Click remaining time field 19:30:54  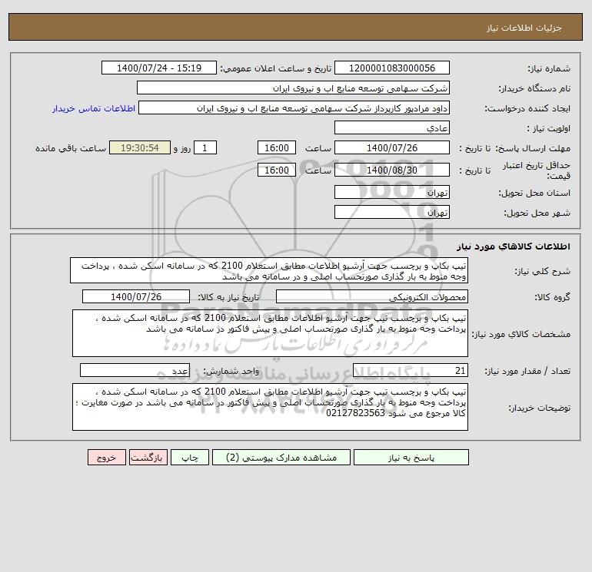140,148
